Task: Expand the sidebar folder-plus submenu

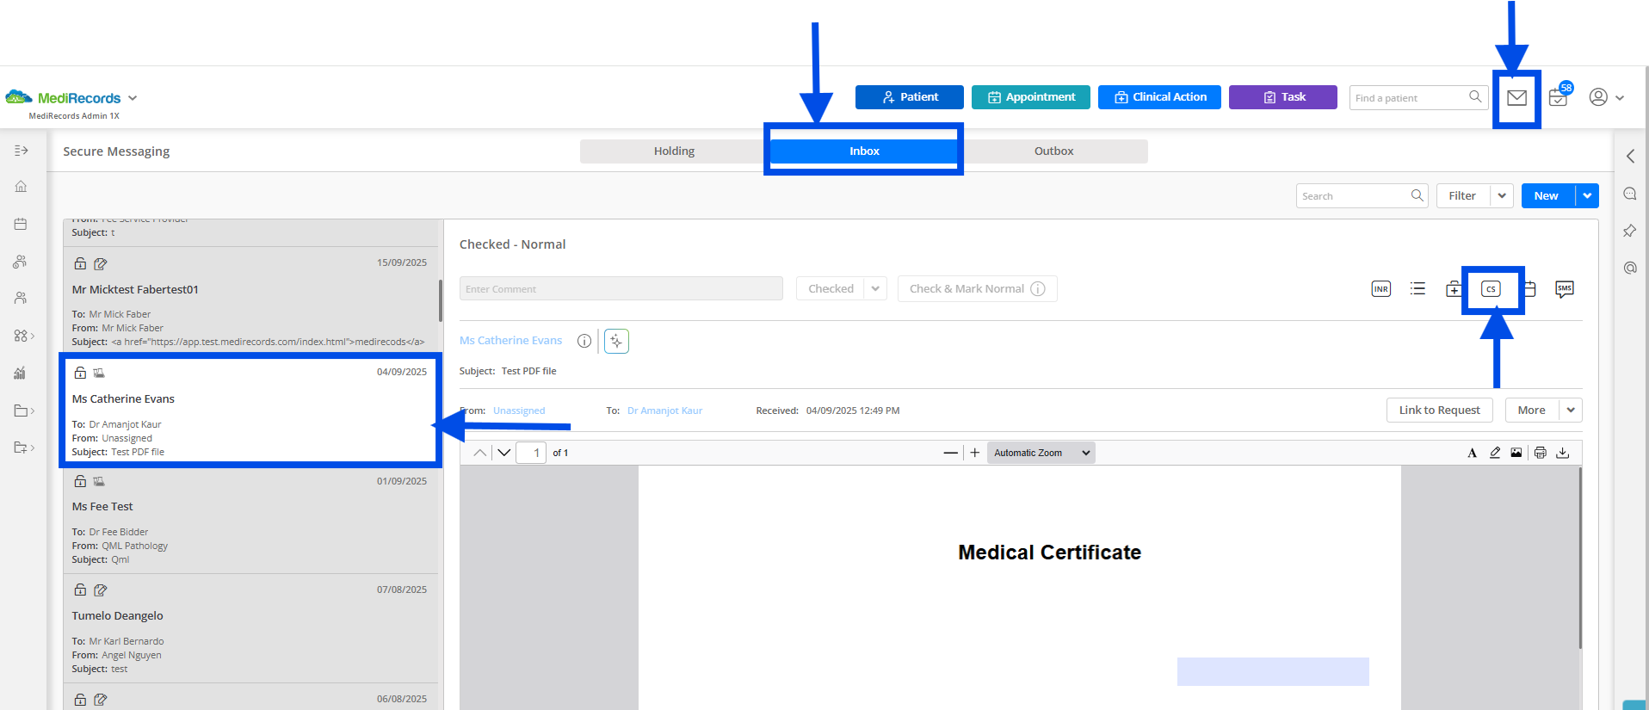Action: [x=24, y=448]
